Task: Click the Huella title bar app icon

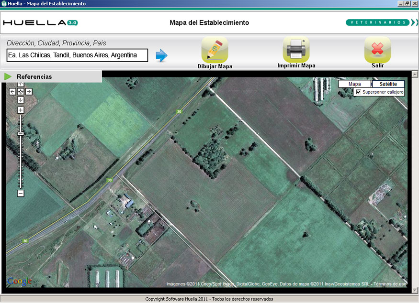Action: click(4, 3)
